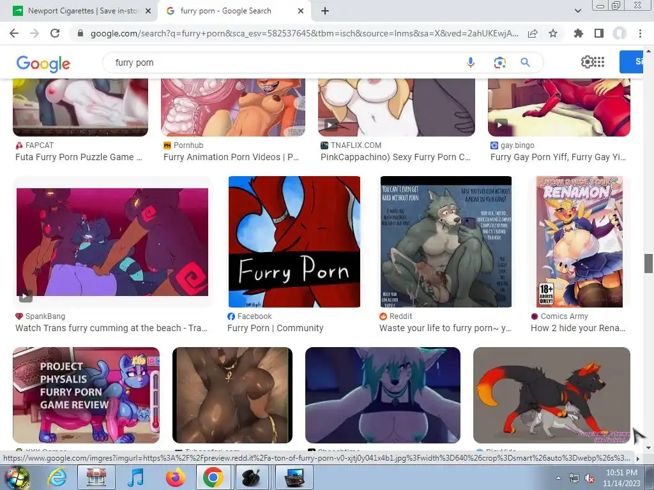The height and width of the screenshot is (490, 654).
Task: Search by image with Google Lens
Action: click(499, 63)
